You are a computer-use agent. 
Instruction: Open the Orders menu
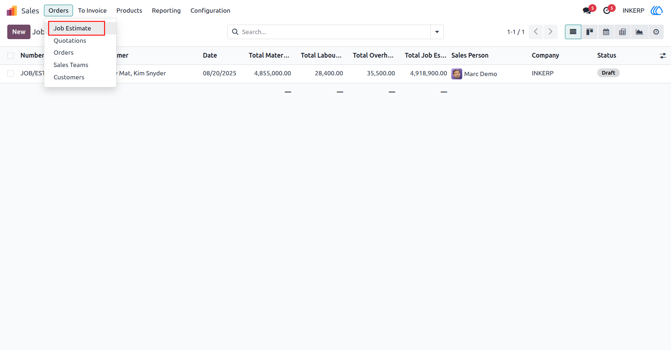click(58, 11)
